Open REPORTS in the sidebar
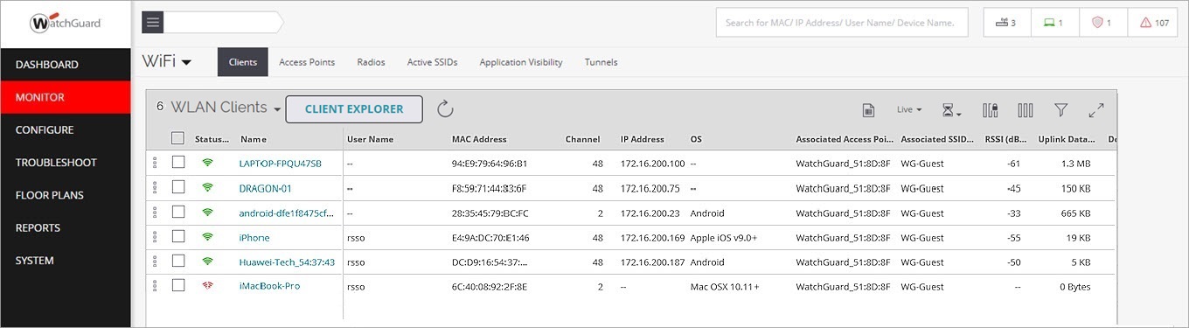Screen dimensions: 1189x328 click(66, 227)
